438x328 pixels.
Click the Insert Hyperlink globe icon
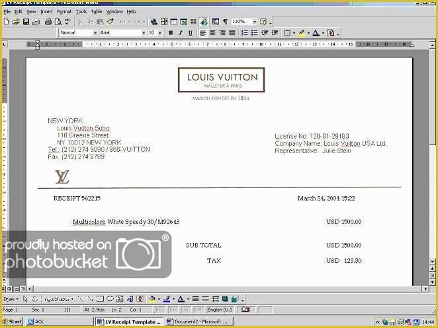pos(154,22)
